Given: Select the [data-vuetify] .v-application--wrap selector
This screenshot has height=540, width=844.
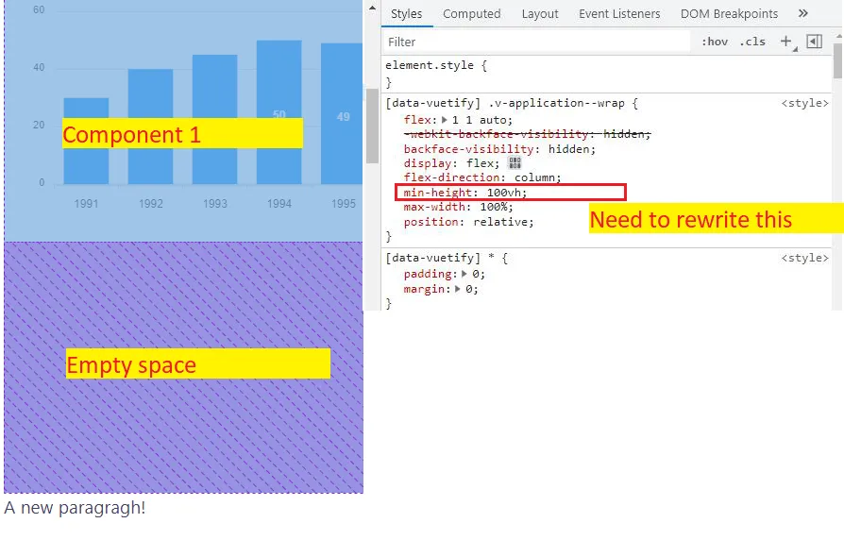Looking at the screenshot, I should (505, 103).
